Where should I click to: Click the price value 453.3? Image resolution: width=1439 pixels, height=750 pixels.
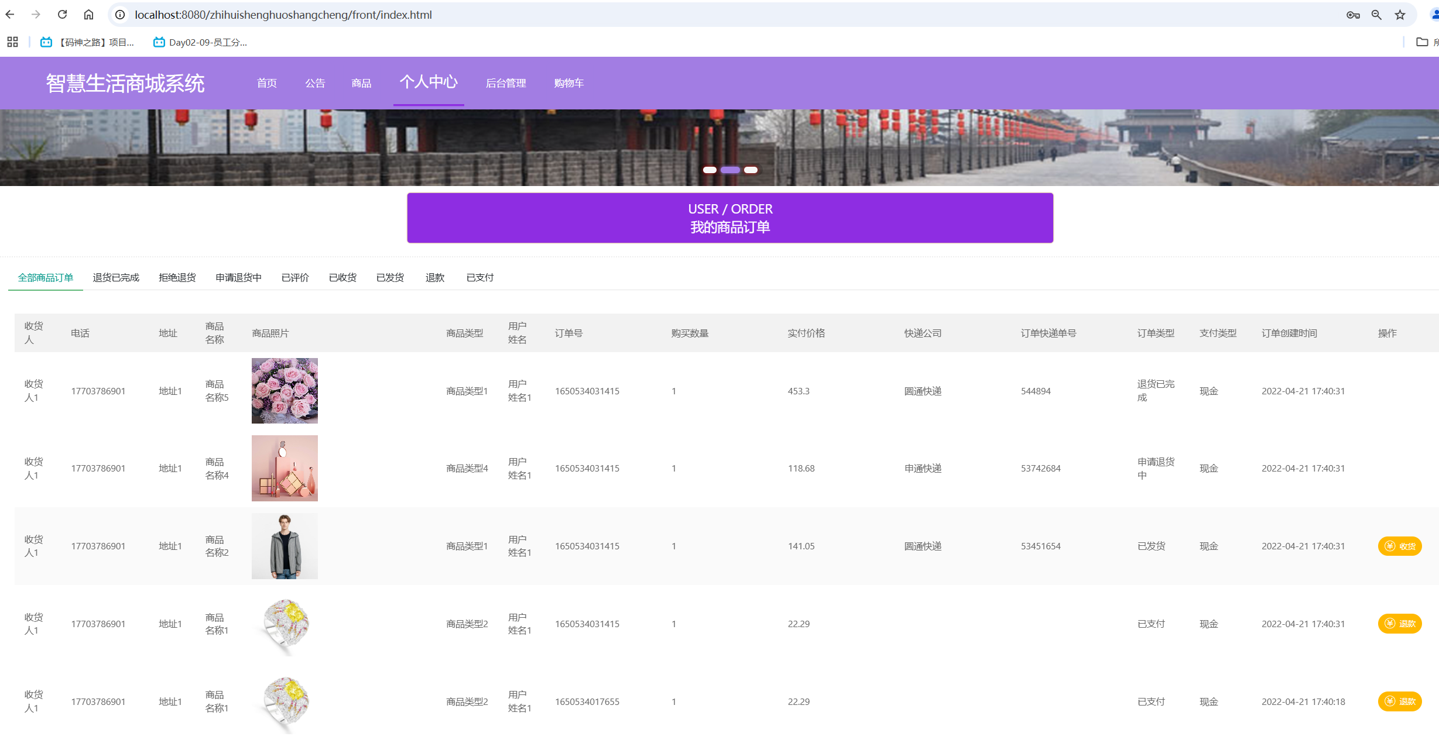point(799,391)
